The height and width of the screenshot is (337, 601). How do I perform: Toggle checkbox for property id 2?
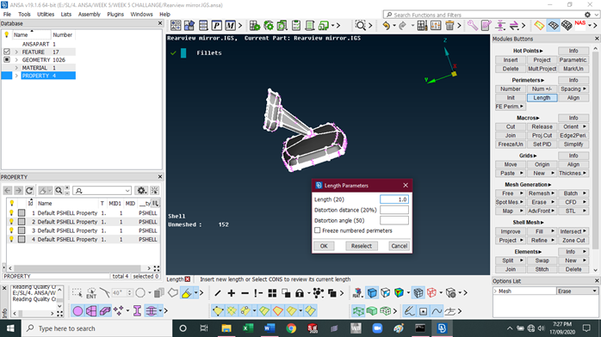tap(22, 222)
